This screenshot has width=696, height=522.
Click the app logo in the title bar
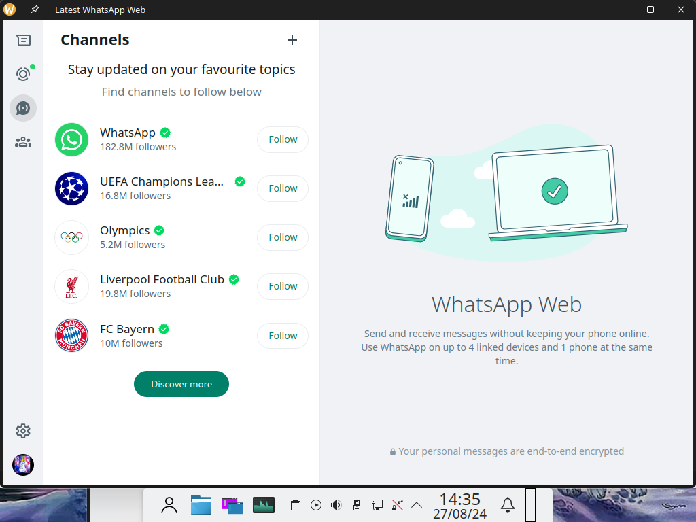click(x=10, y=10)
